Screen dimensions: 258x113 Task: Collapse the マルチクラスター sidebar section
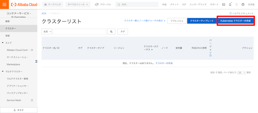point(3,71)
